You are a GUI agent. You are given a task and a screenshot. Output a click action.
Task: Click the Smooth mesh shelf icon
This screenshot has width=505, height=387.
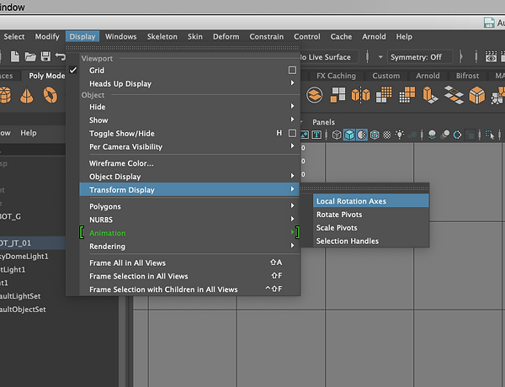click(x=384, y=95)
